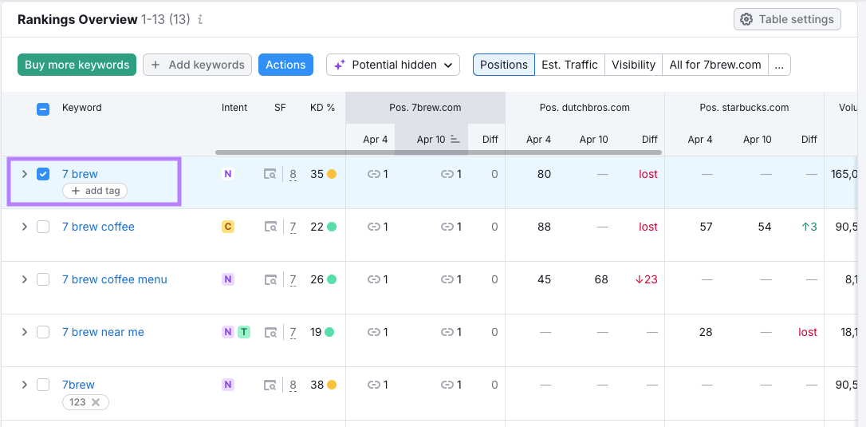Click the Buy more keywords button
This screenshot has width=866, height=427.
77,65
